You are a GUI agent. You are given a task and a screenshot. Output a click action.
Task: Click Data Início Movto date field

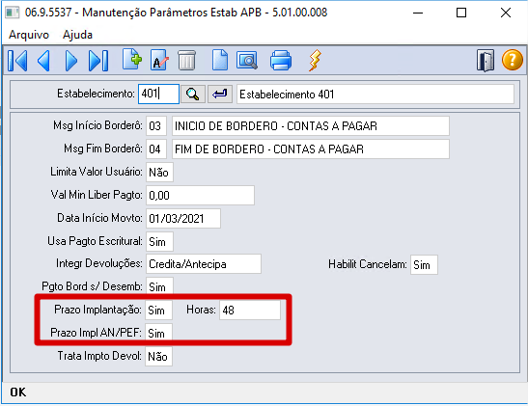(183, 219)
